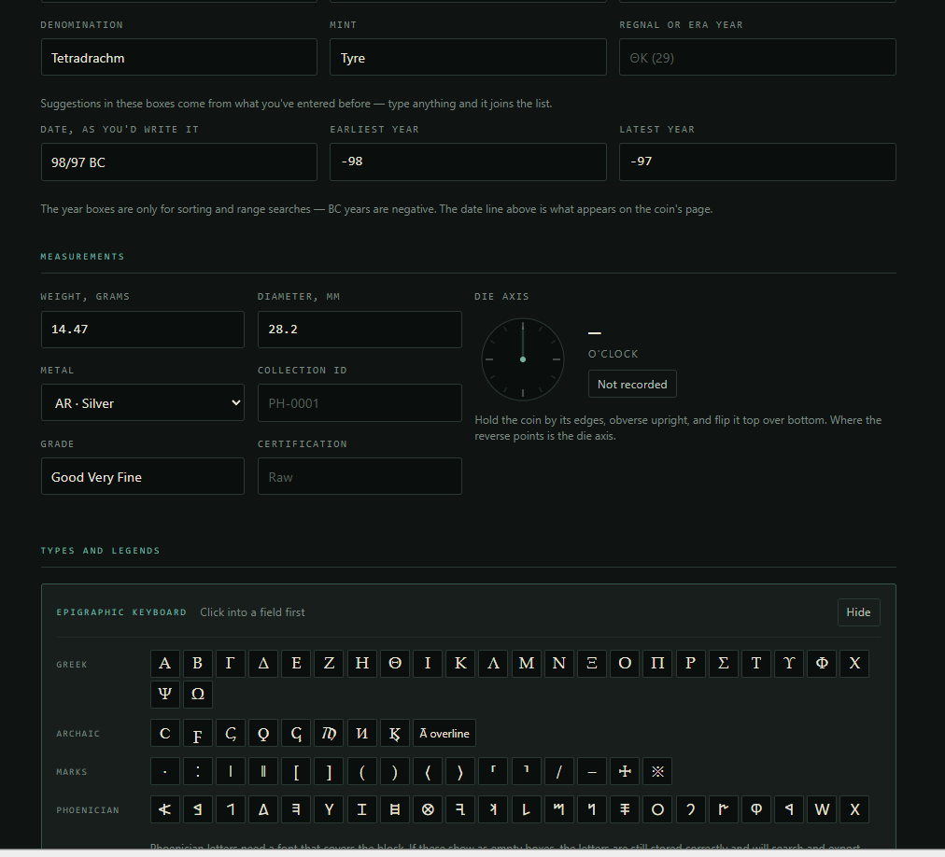Insert Greek letter Psi key
The image size is (945, 857).
point(164,694)
